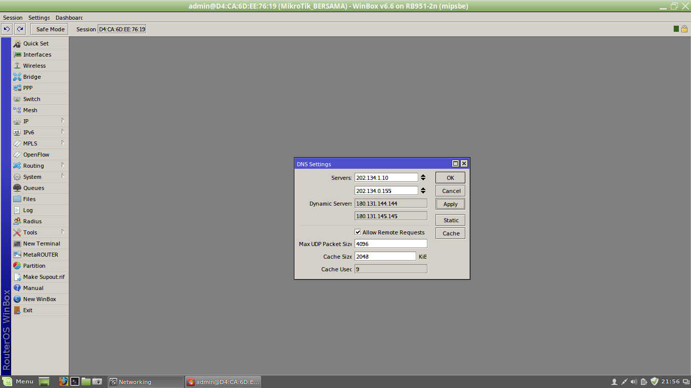Open the Queues window
The height and width of the screenshot is (388, 691).
point(40,188)
